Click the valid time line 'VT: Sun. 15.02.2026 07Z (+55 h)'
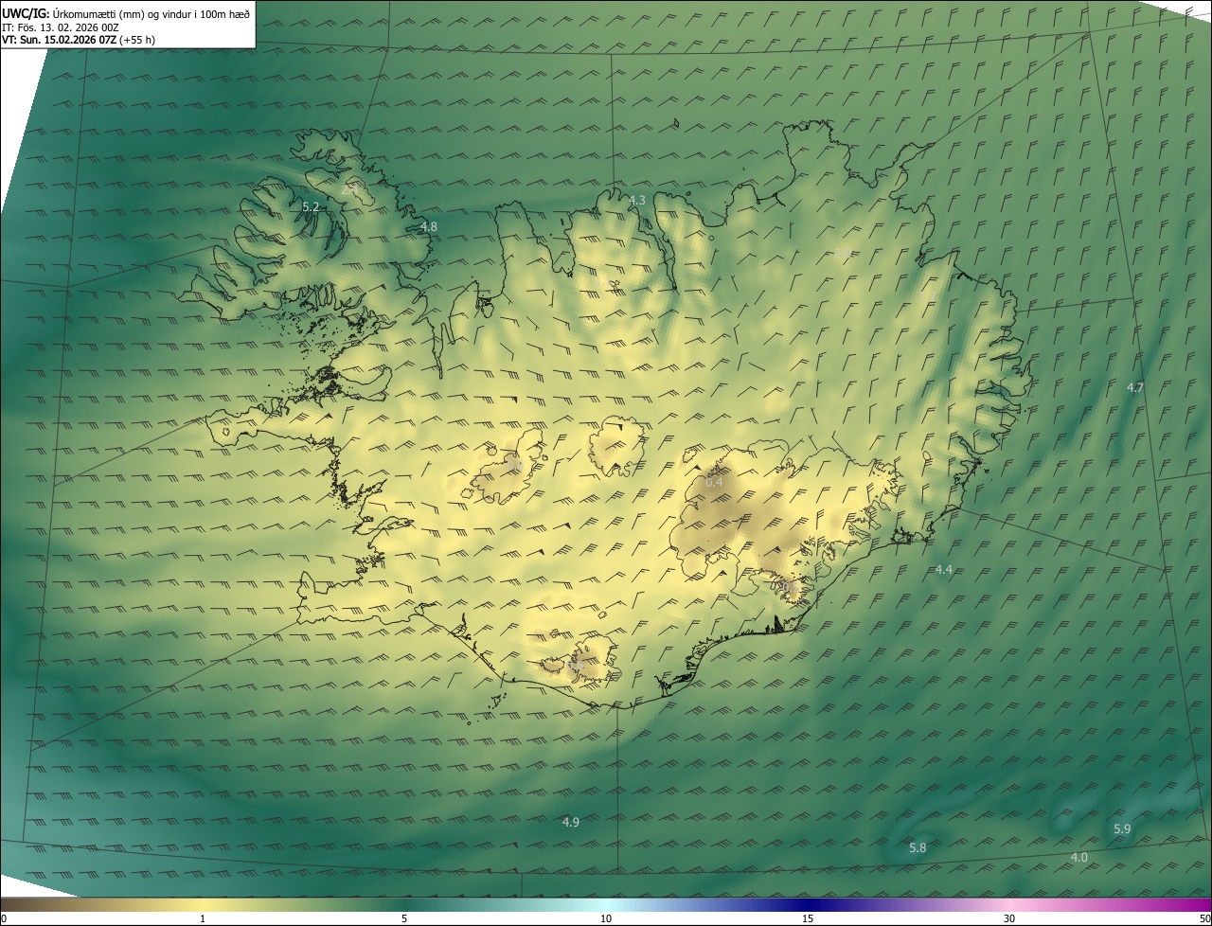 pos(79,40)
